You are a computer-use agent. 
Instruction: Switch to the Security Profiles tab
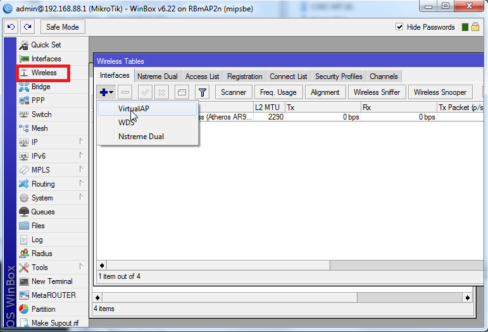pos(339,77)
